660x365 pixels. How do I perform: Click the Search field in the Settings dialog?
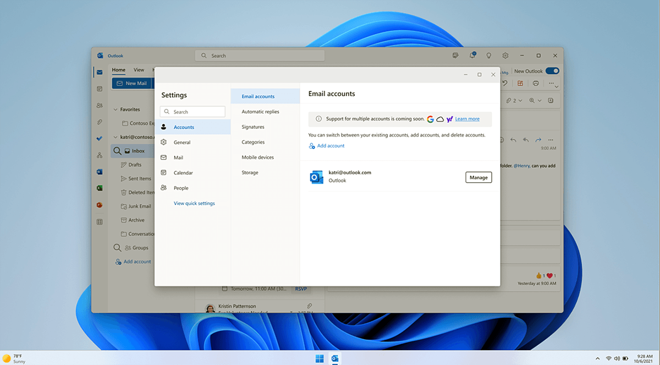pyautogui.click(x=193, y=112)
